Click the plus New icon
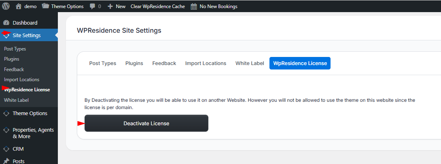The image size is (441, 164). pos(110,6)
